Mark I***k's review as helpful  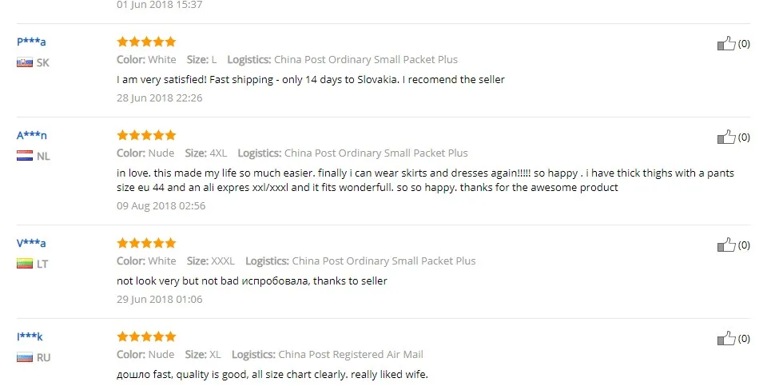[x=725, y=338]
